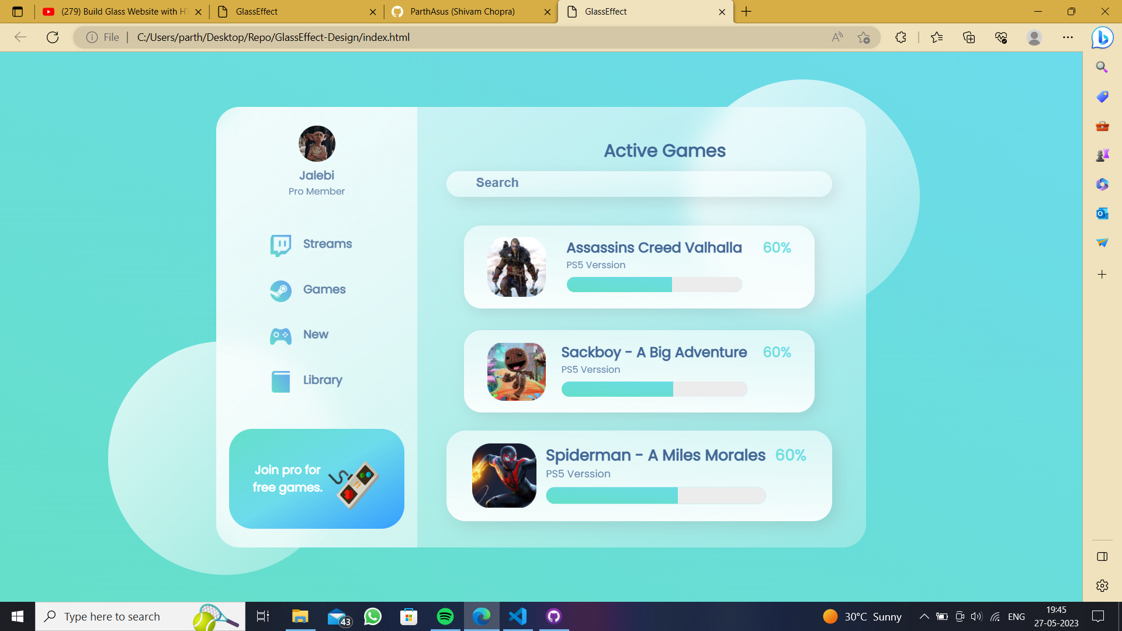The image size is (1122, 631).
Task: Click the Spiderman progress bar
Action: [x=655, y=495]
